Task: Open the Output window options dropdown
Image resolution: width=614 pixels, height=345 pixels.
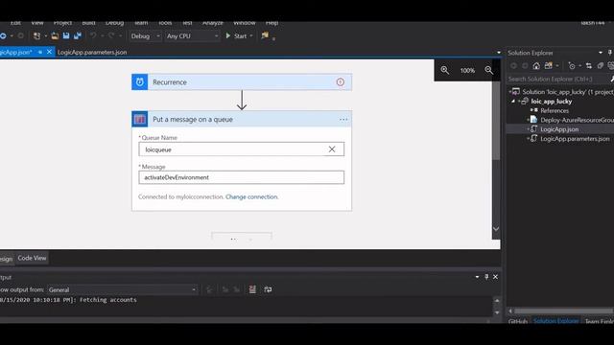Action: (x=477, y=277)
